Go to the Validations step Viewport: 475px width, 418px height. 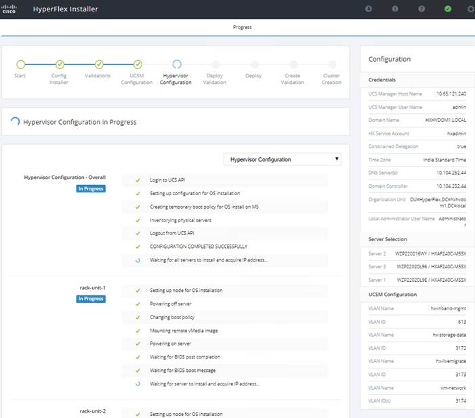[99, 64]
